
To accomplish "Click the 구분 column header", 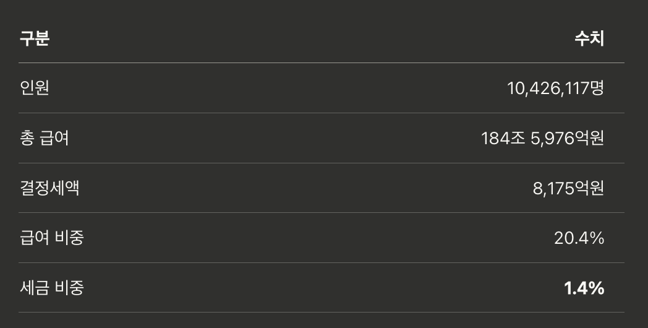I will [35, 38].
